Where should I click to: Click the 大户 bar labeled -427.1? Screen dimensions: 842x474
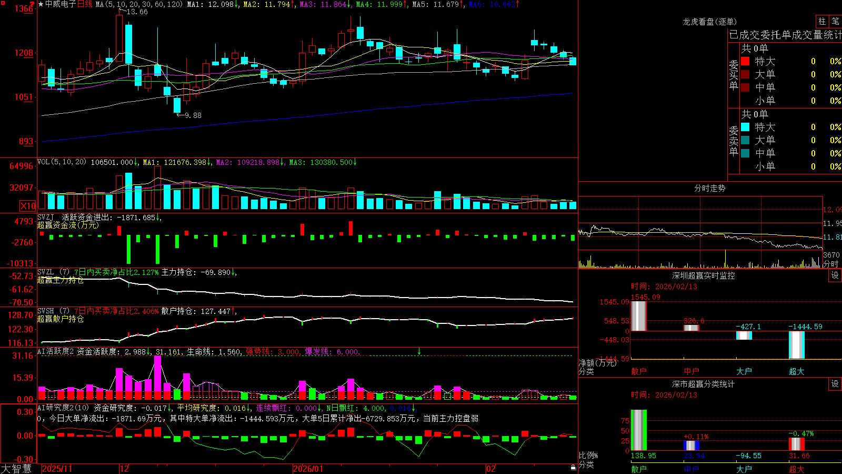[744, 335]
